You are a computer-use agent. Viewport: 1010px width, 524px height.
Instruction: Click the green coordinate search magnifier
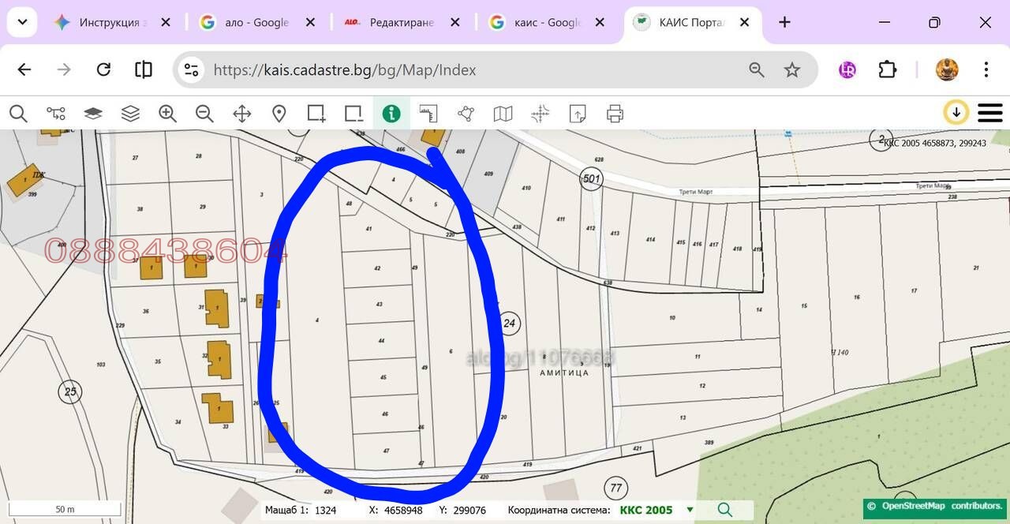point(725,510)
